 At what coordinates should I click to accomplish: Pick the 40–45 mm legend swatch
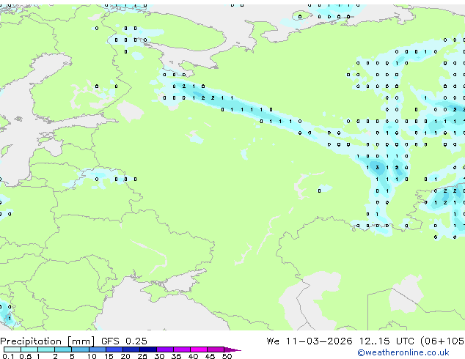click(199, 349)
